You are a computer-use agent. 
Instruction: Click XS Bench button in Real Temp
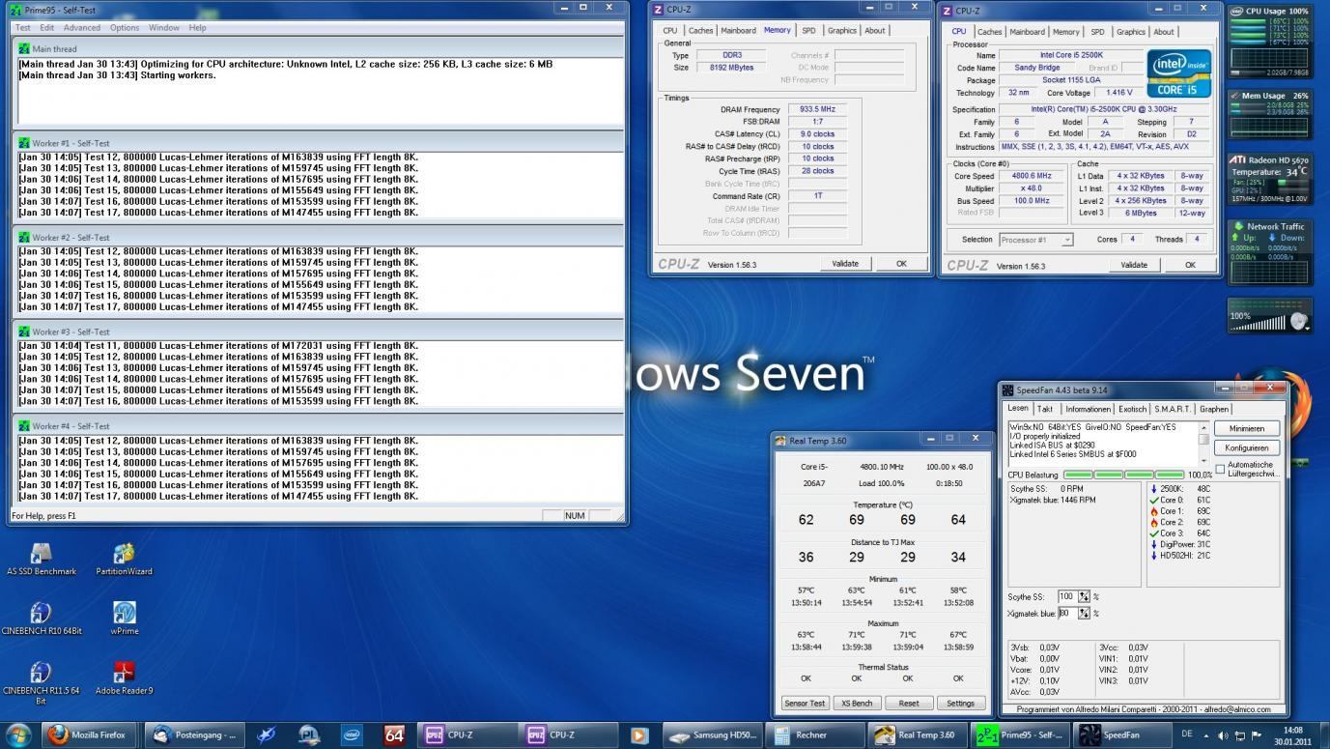point(856,704)
